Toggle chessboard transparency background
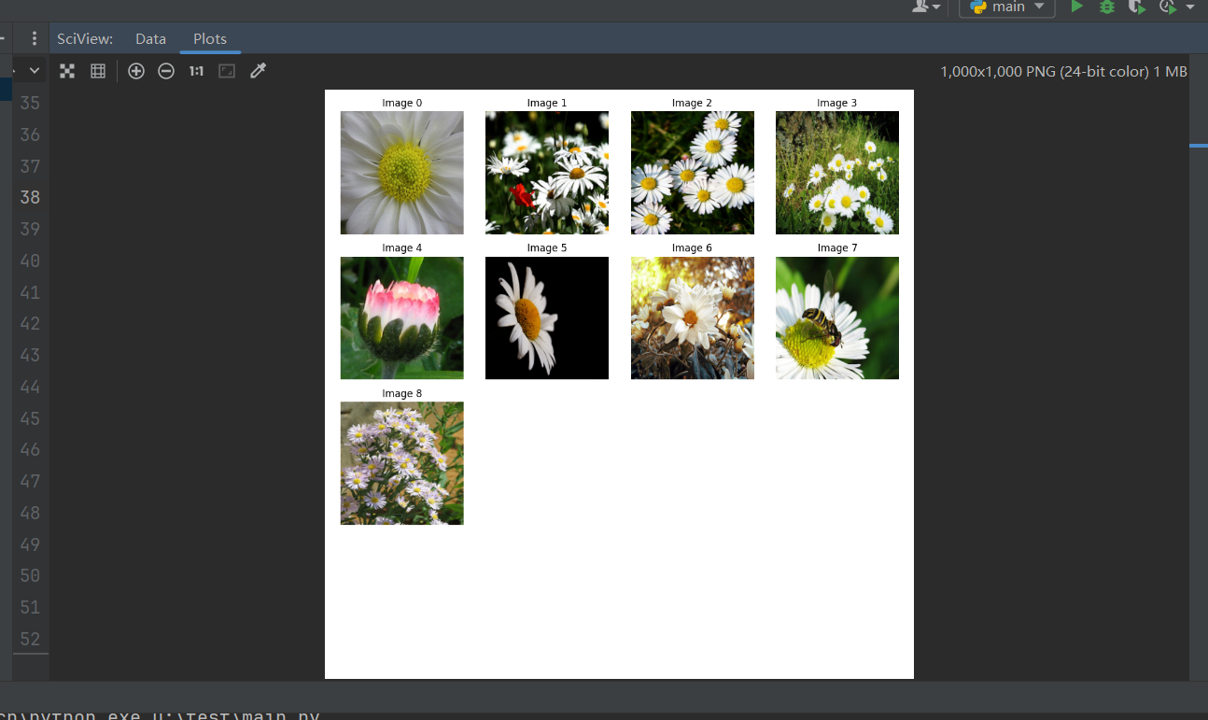Image resolution: width=1208 pixels, height=720 pixels. coord(67,71)
